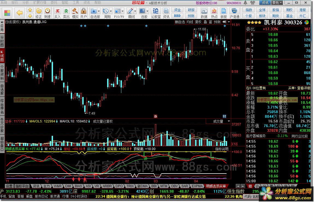Image resolution: width=314 pixels, height=202 pixels.
Task: Toggle 复权 price adjustment
Action: pyautogui.click(x=198, y=22)
